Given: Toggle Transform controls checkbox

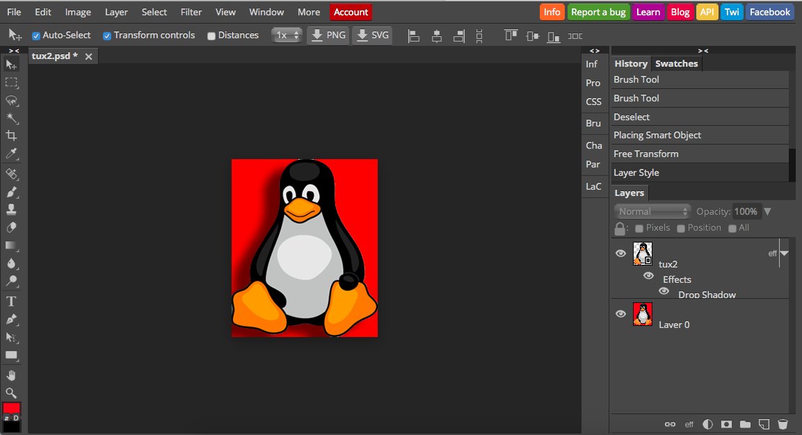Looking at the screenshot, I should click(x=107, y=35).
